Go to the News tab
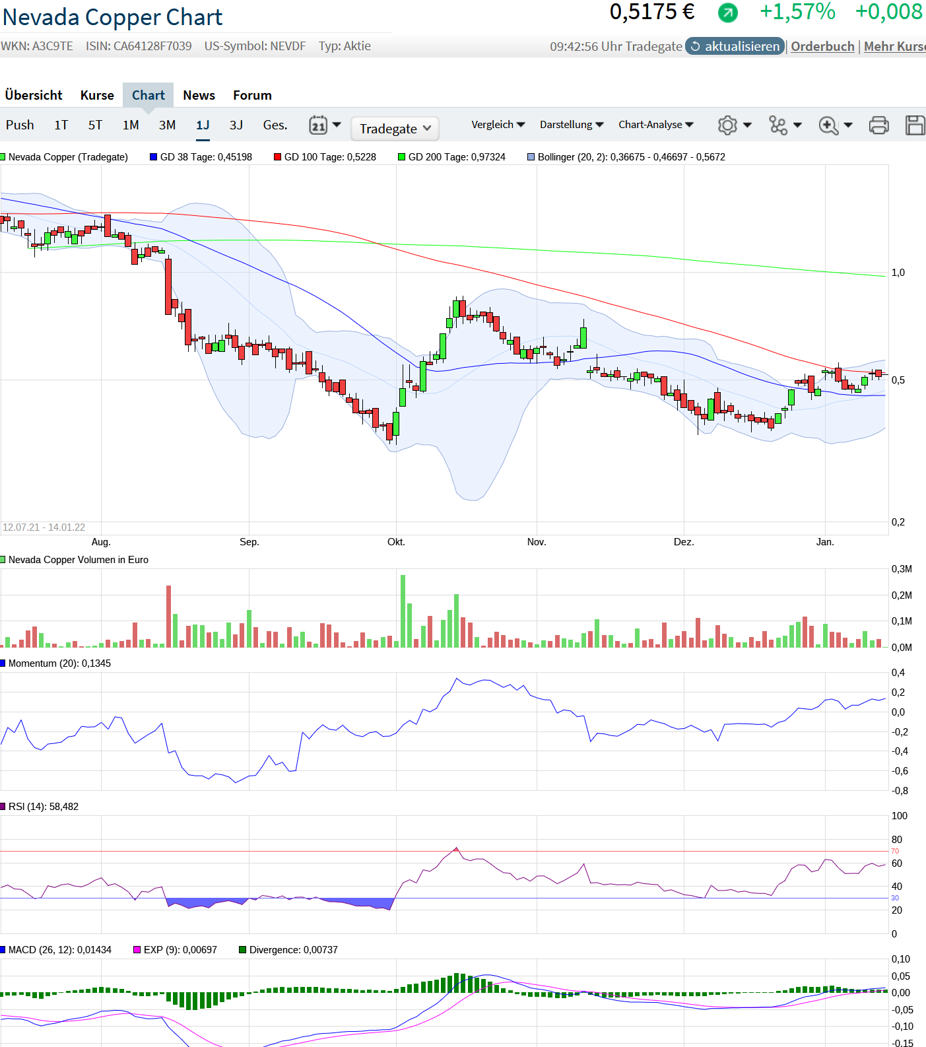 coord(199,95)
